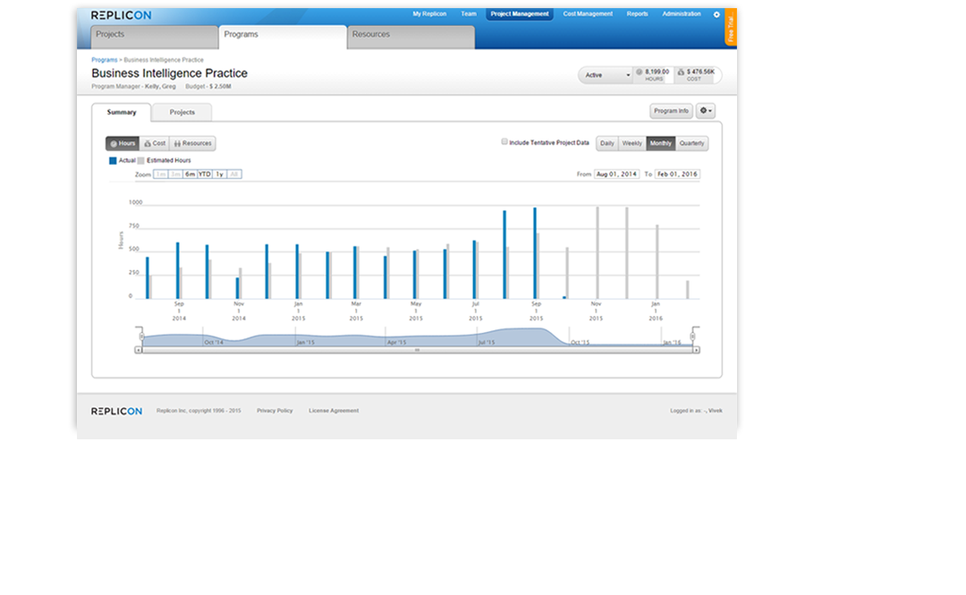Viewport: 966px width, 595px height.
Task: Follow the Programs breadcrumb link
Action: coord(104,60)
